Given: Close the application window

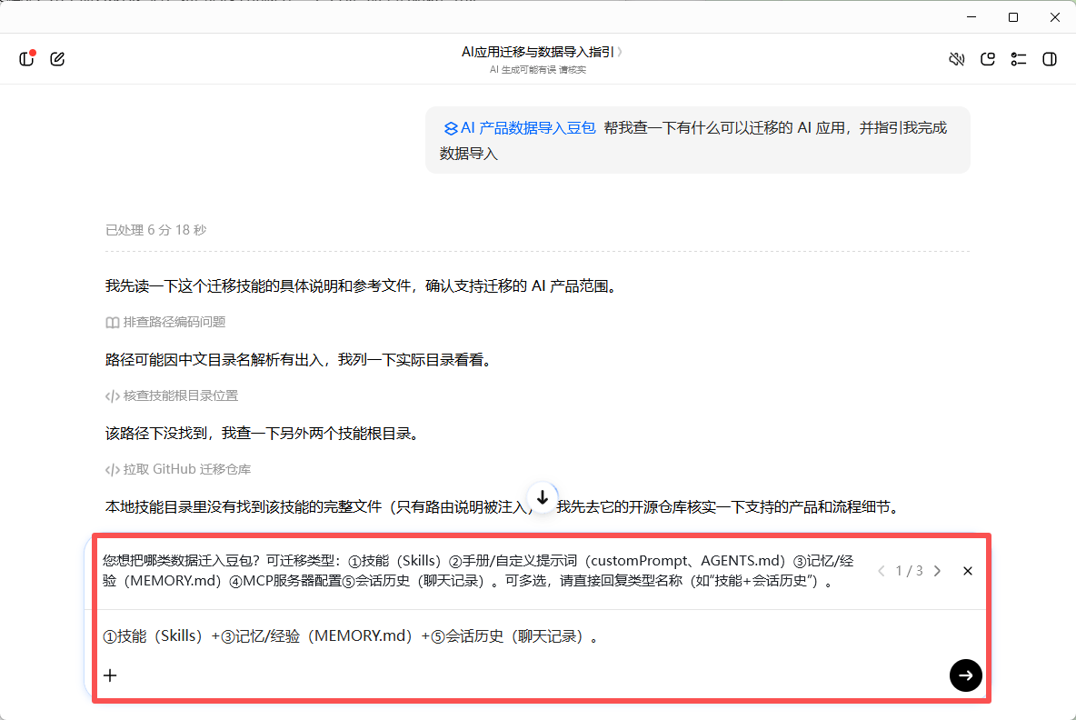Looking at the screenshot, I should pyautogui.click(x=1055, y=17).
